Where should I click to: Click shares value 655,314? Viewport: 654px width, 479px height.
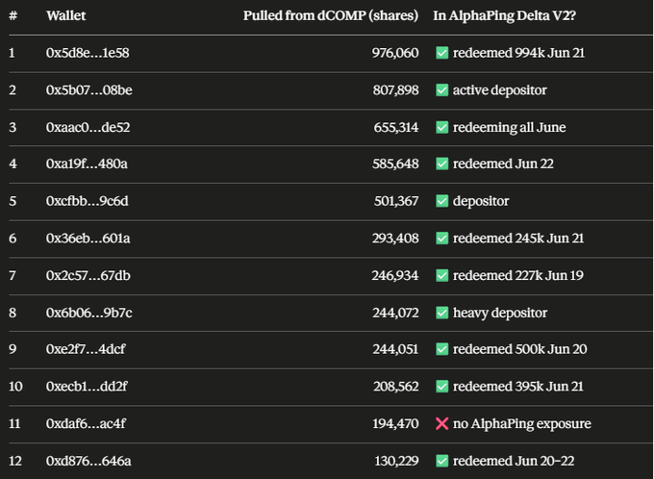[396, 127]
